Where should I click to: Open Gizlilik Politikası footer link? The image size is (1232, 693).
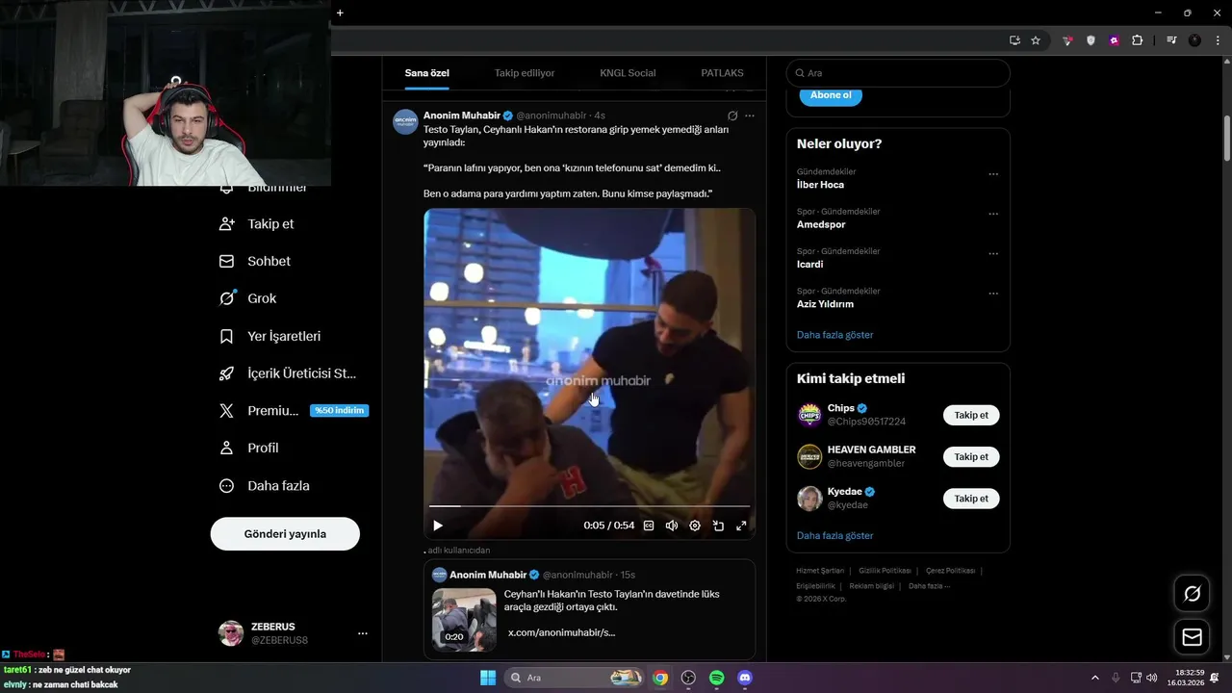[885, 571]
